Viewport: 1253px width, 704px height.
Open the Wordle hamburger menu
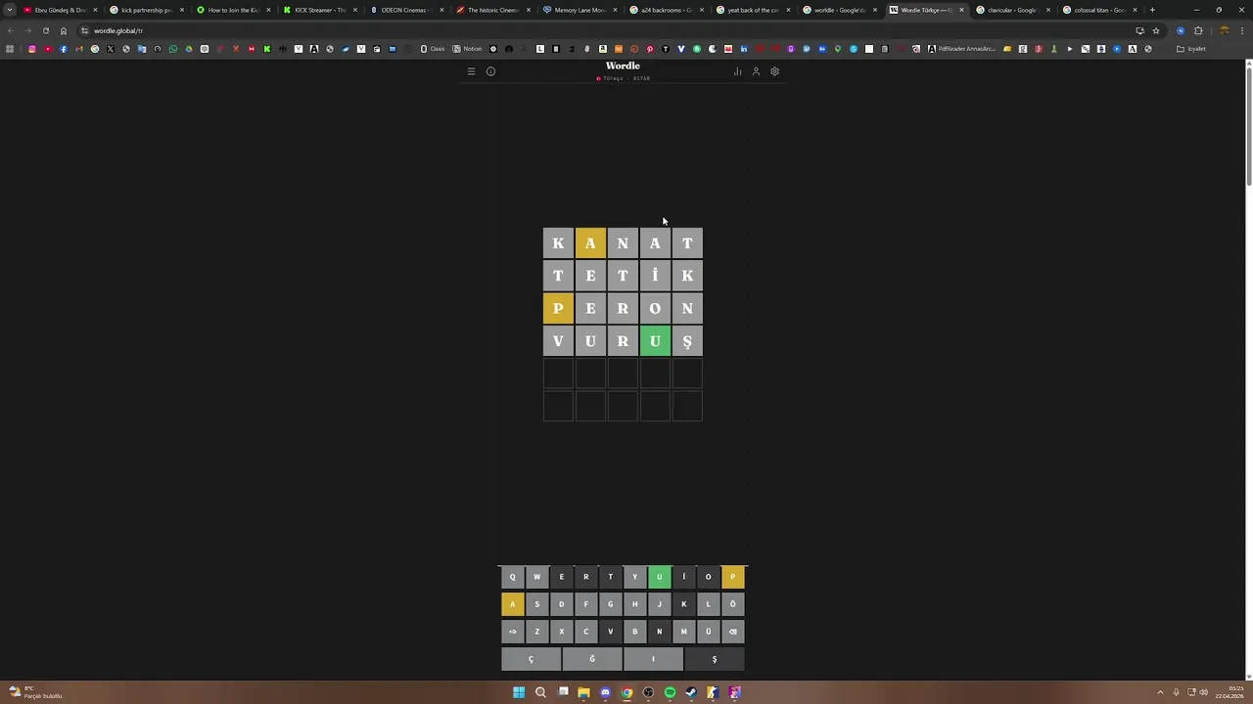click(471, 71)
